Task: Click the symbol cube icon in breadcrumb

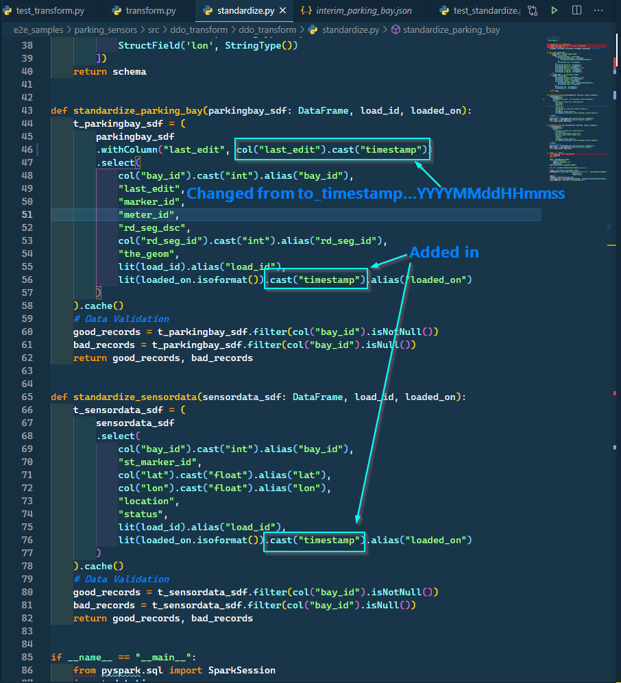Action: [395, 29]
